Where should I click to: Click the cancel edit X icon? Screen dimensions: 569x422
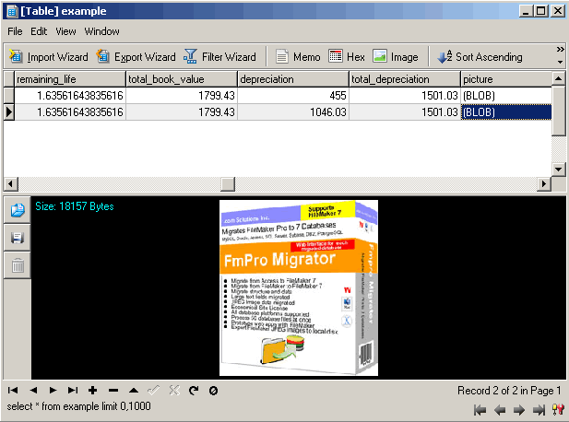pos(174,390)
